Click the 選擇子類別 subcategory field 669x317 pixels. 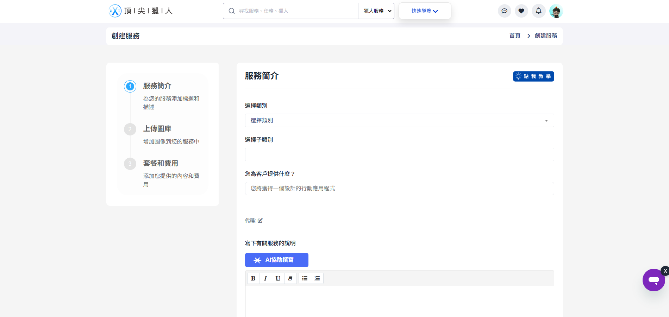tap(399, 154)
